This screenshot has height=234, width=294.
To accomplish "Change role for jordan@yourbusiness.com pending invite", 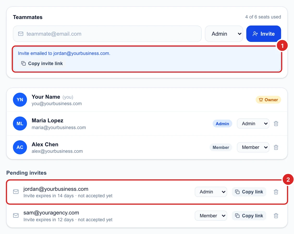I will (x=211, y=192).
